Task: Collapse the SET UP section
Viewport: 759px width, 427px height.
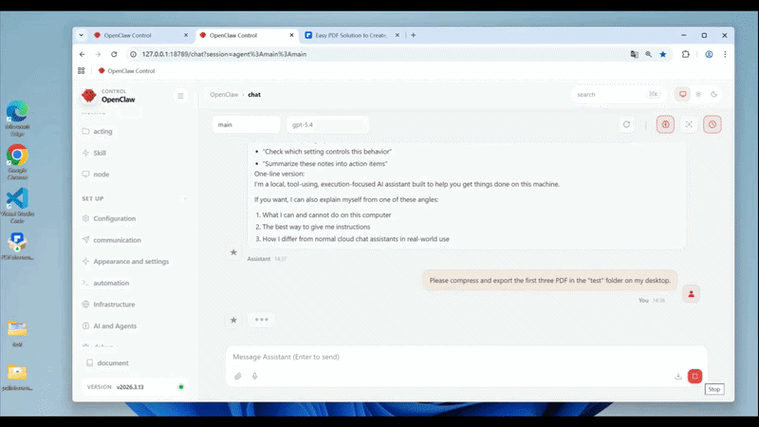Action: coord(185,198)
